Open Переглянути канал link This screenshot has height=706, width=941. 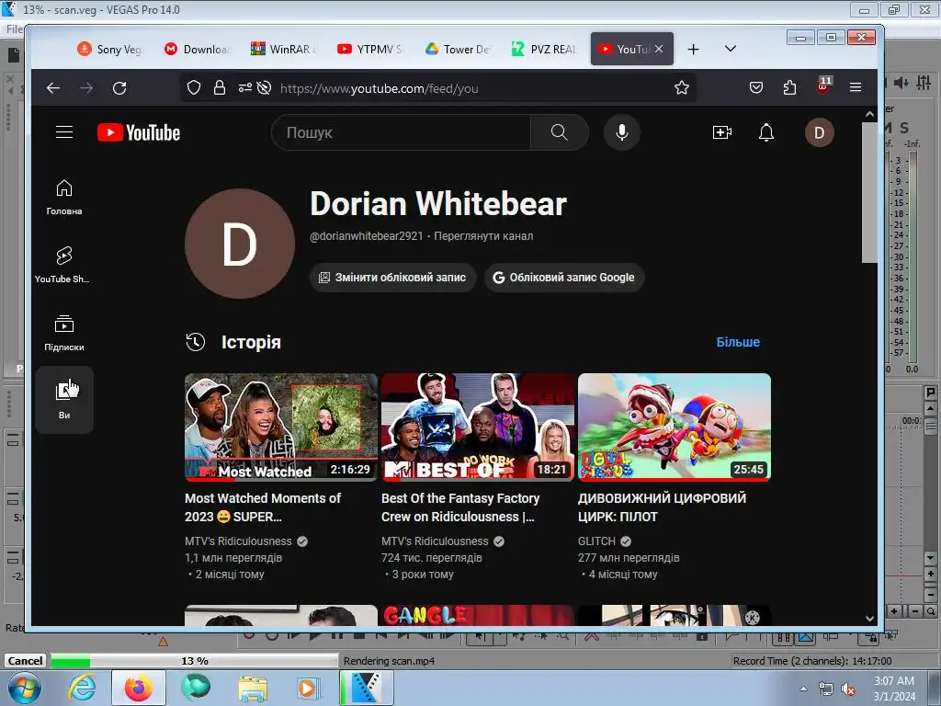click(483, 236)
